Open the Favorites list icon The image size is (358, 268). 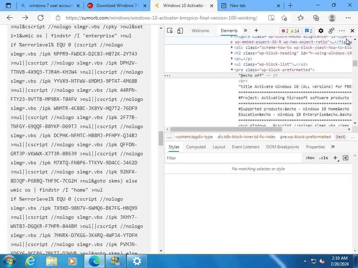click(301, 18)
